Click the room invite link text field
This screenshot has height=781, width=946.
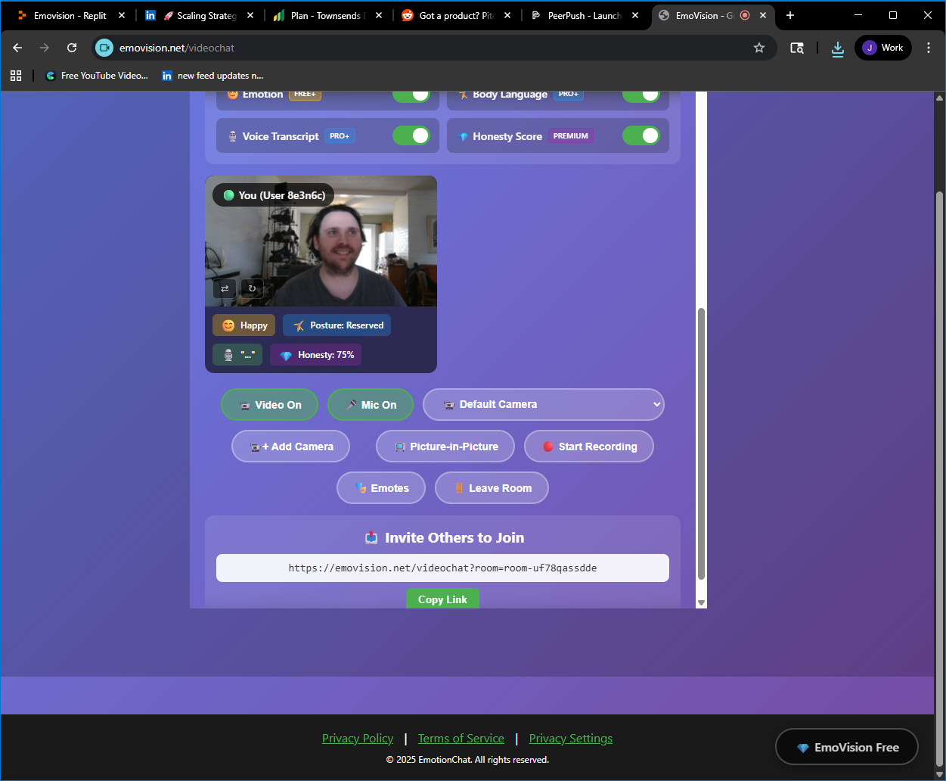(x=442, y=568)
